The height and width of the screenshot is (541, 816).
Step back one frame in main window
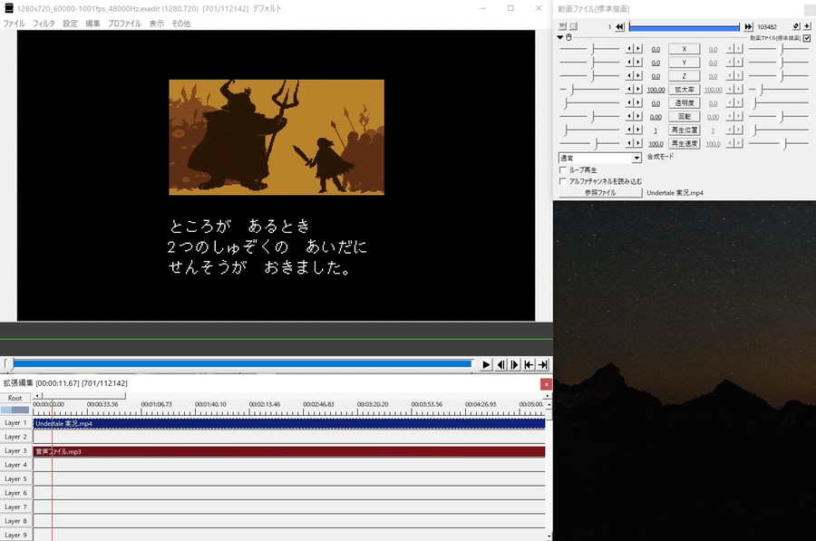click(x=500, y=364)
